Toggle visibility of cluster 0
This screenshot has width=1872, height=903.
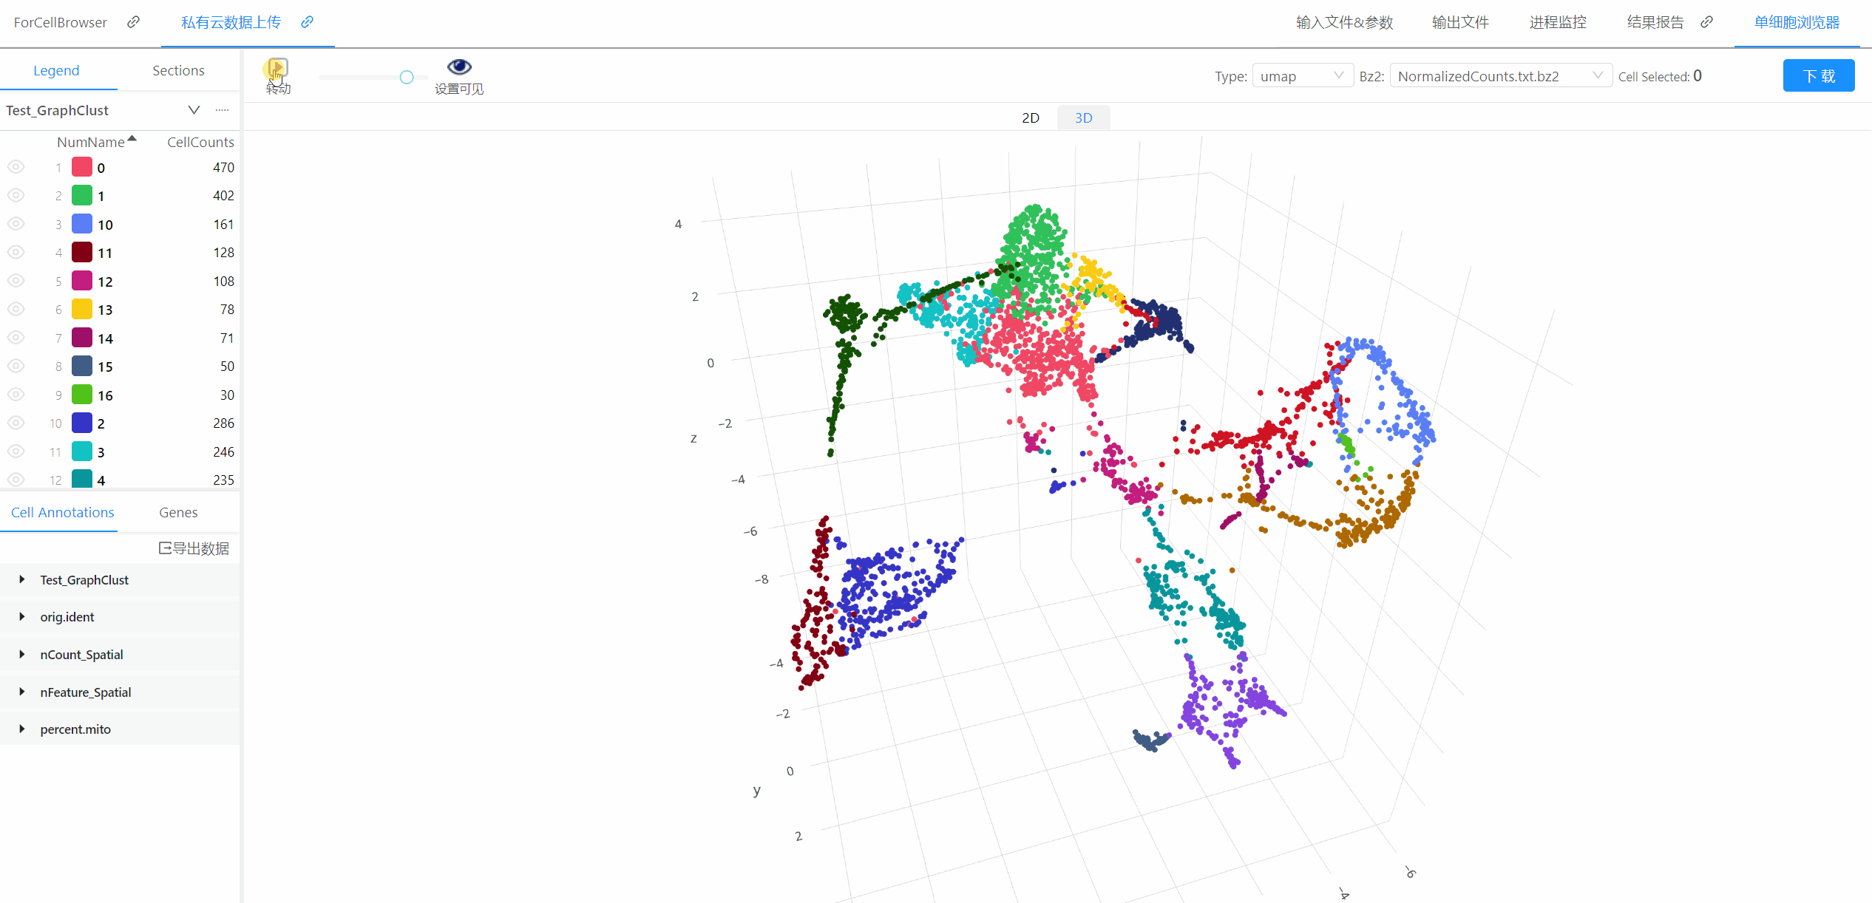click(16, 168)
